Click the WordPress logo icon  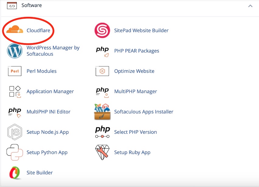click(15, 51)
